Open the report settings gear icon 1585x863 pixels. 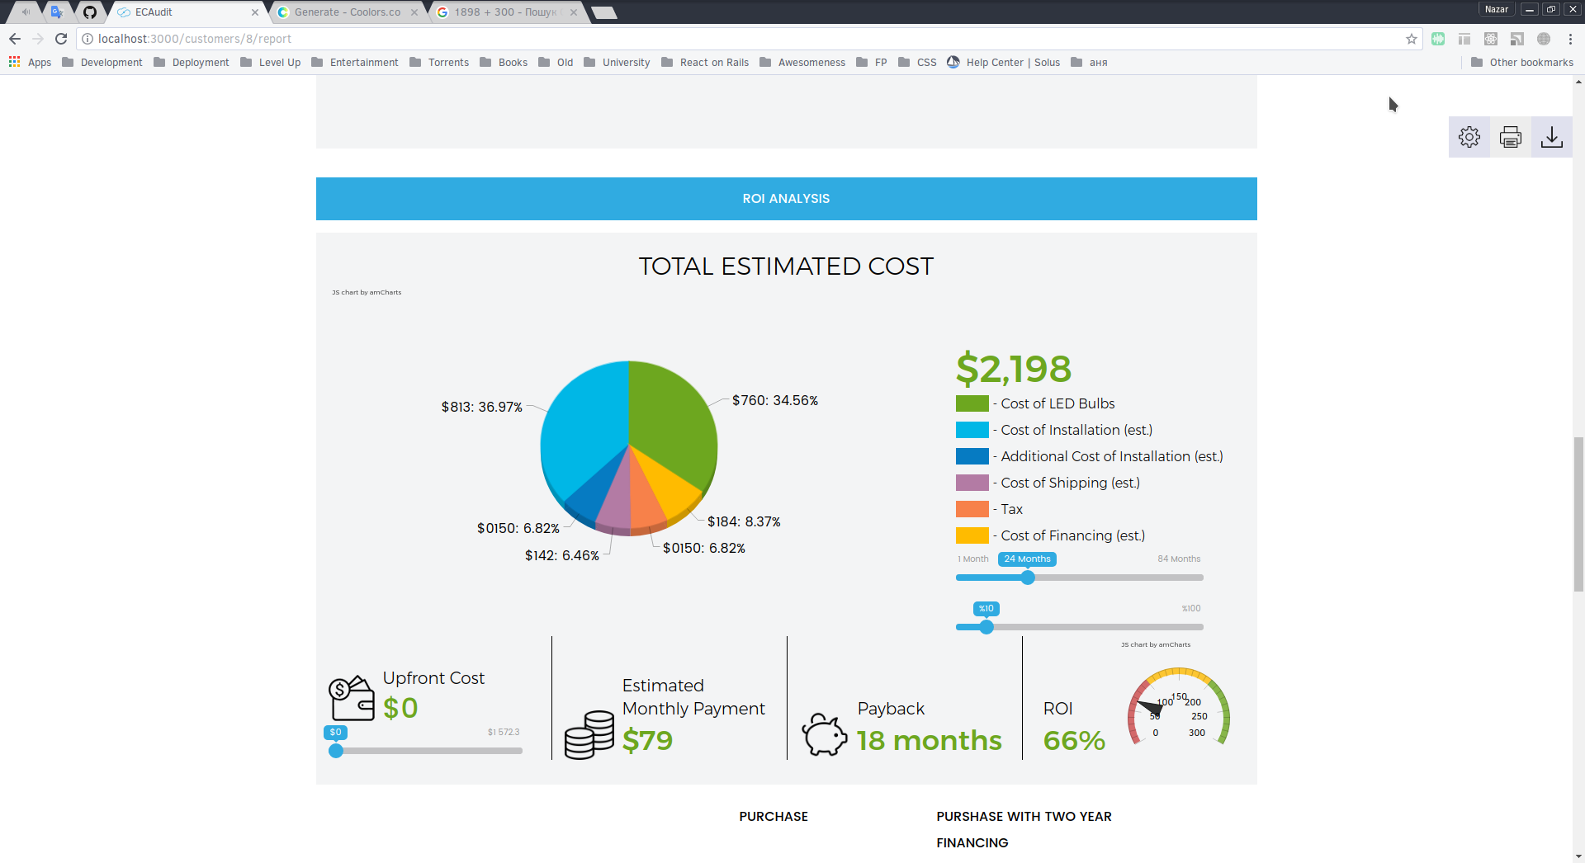point(1469,137)
